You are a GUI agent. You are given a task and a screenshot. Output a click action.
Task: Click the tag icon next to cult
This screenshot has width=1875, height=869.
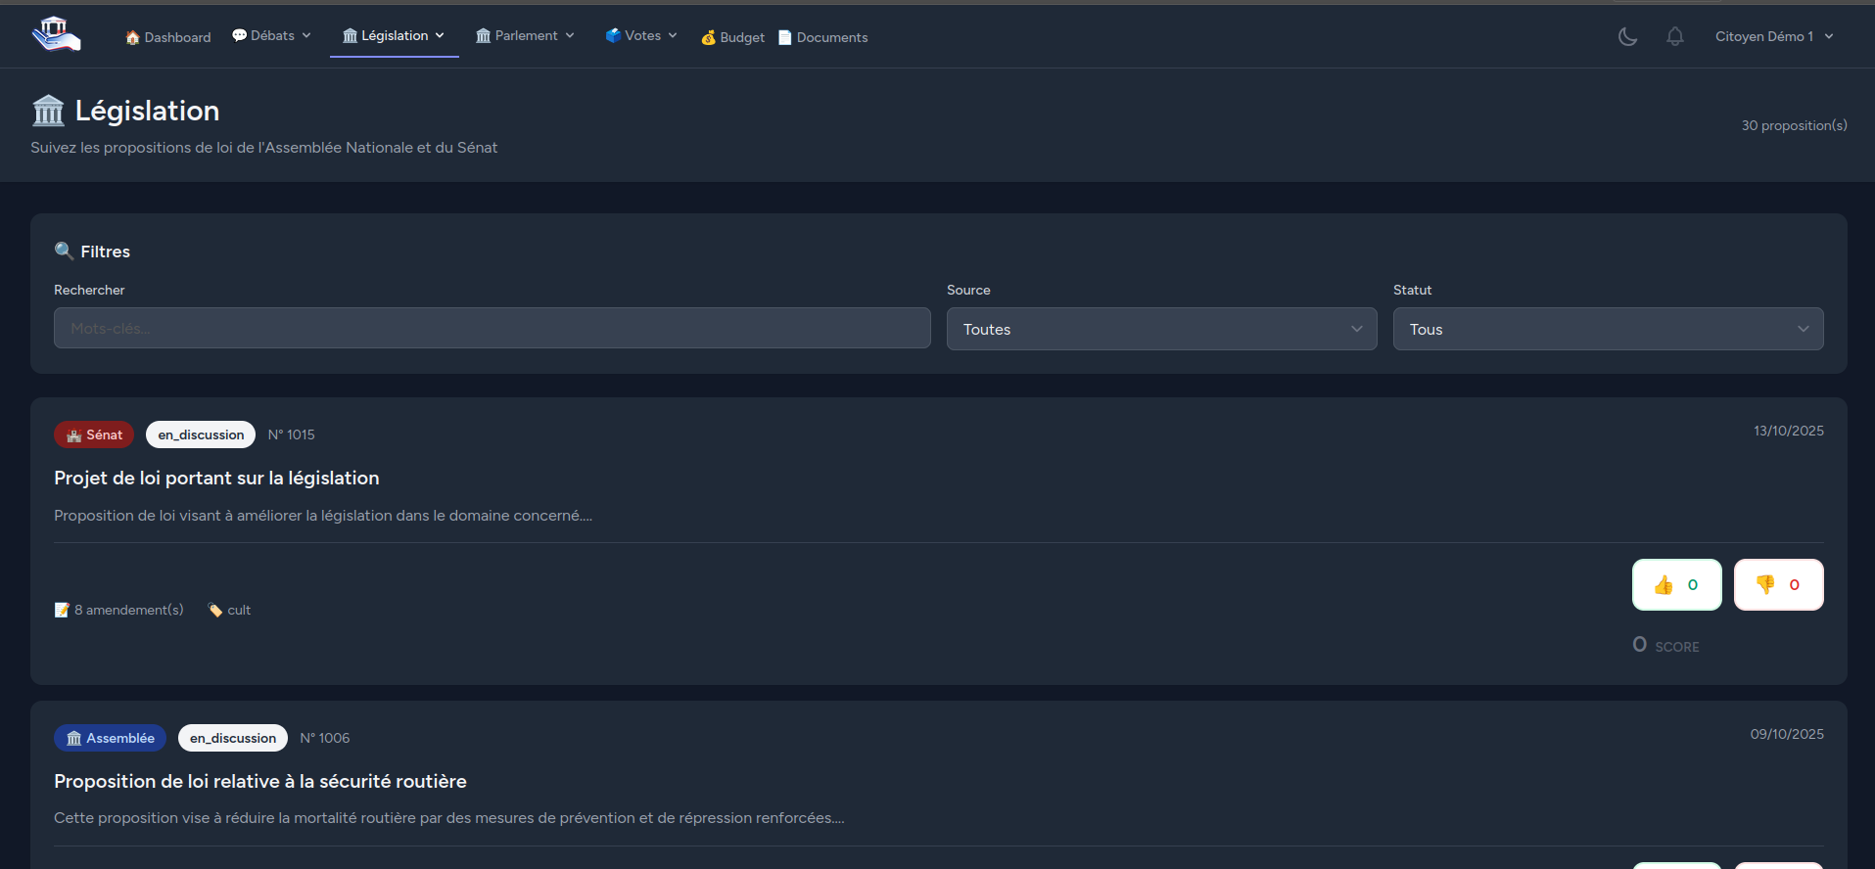pyautogui.click(x=215, y=610)
